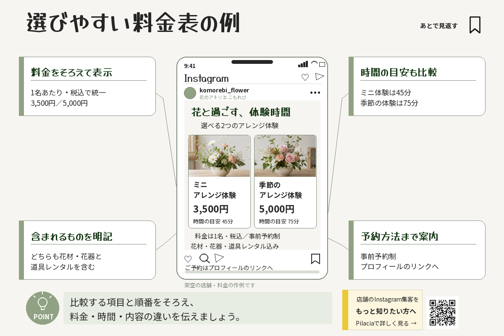Tap the heart icon in Instagram header
The height and width of the screenshot is (336, 504).
[305, 77]
